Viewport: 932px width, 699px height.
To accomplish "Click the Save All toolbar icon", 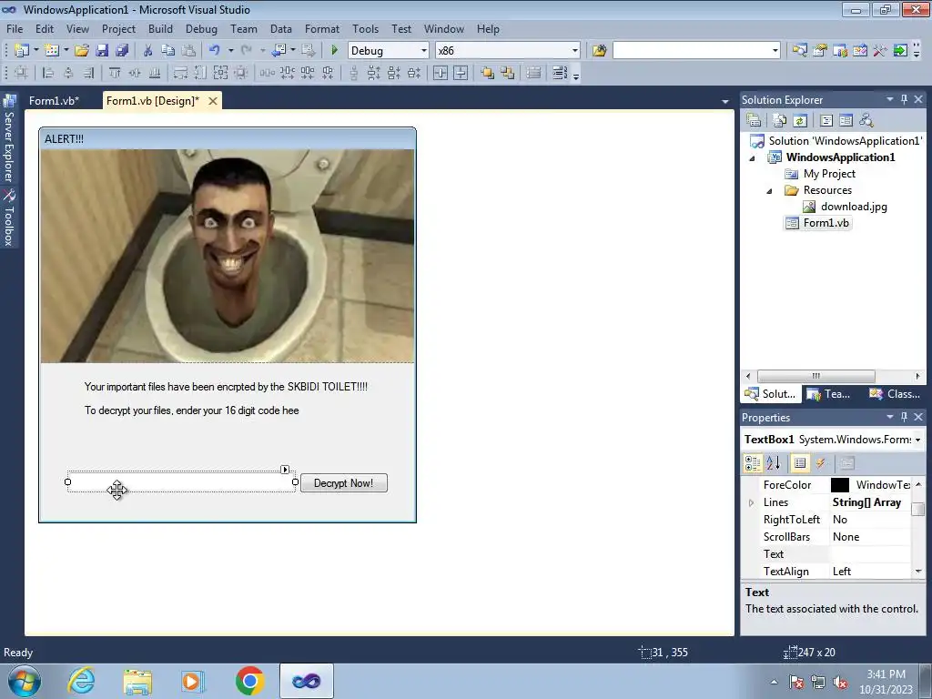I will 122,51.
